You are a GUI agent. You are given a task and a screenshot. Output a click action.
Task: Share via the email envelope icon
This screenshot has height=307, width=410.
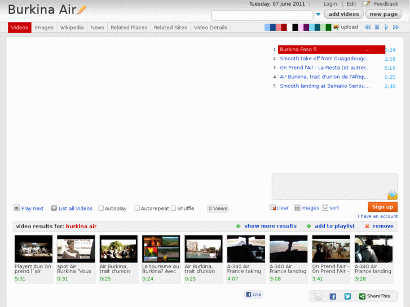[x=318, y=296]
